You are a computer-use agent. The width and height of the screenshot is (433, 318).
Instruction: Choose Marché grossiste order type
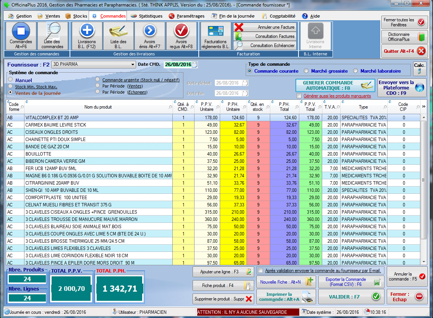[x=306, y=71]
